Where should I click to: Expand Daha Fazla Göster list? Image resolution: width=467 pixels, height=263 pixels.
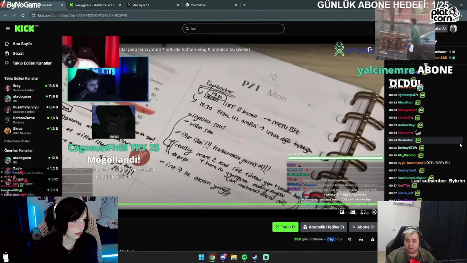click(17, 141)
